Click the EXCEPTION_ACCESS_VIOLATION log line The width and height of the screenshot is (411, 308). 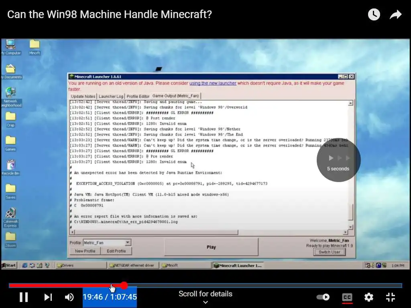point(171,184)
